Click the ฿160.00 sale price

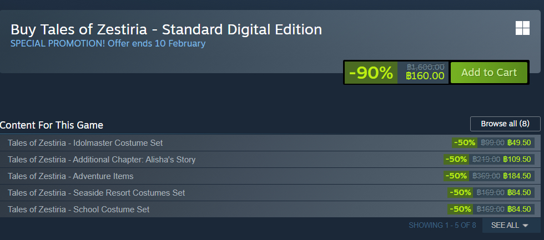point(425,76)
